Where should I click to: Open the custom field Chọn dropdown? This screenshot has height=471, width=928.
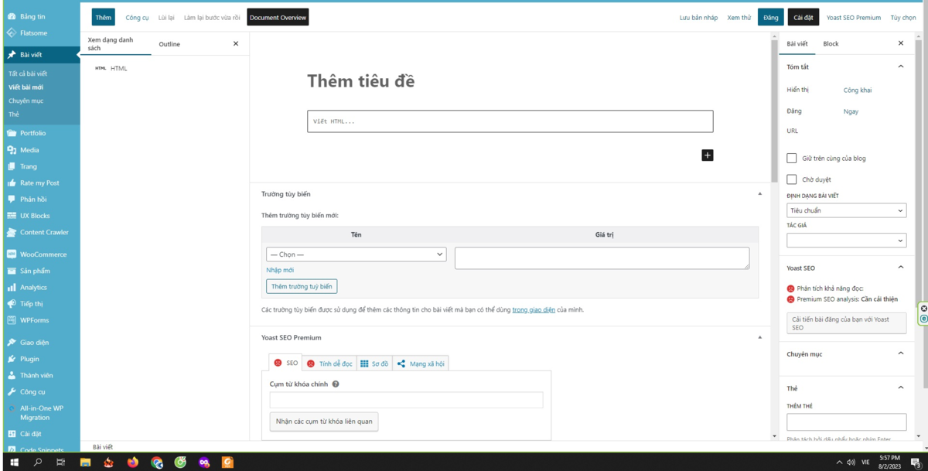[357, 254]
